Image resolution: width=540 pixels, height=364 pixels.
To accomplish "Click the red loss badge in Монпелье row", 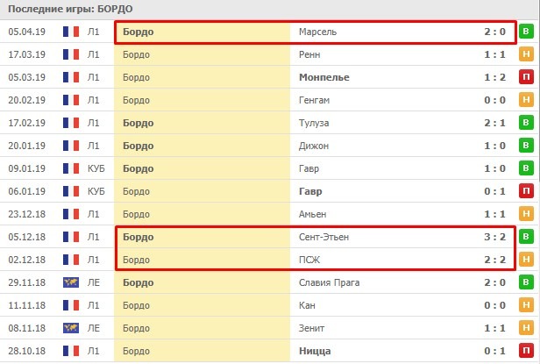I will (x=526, y=77).
